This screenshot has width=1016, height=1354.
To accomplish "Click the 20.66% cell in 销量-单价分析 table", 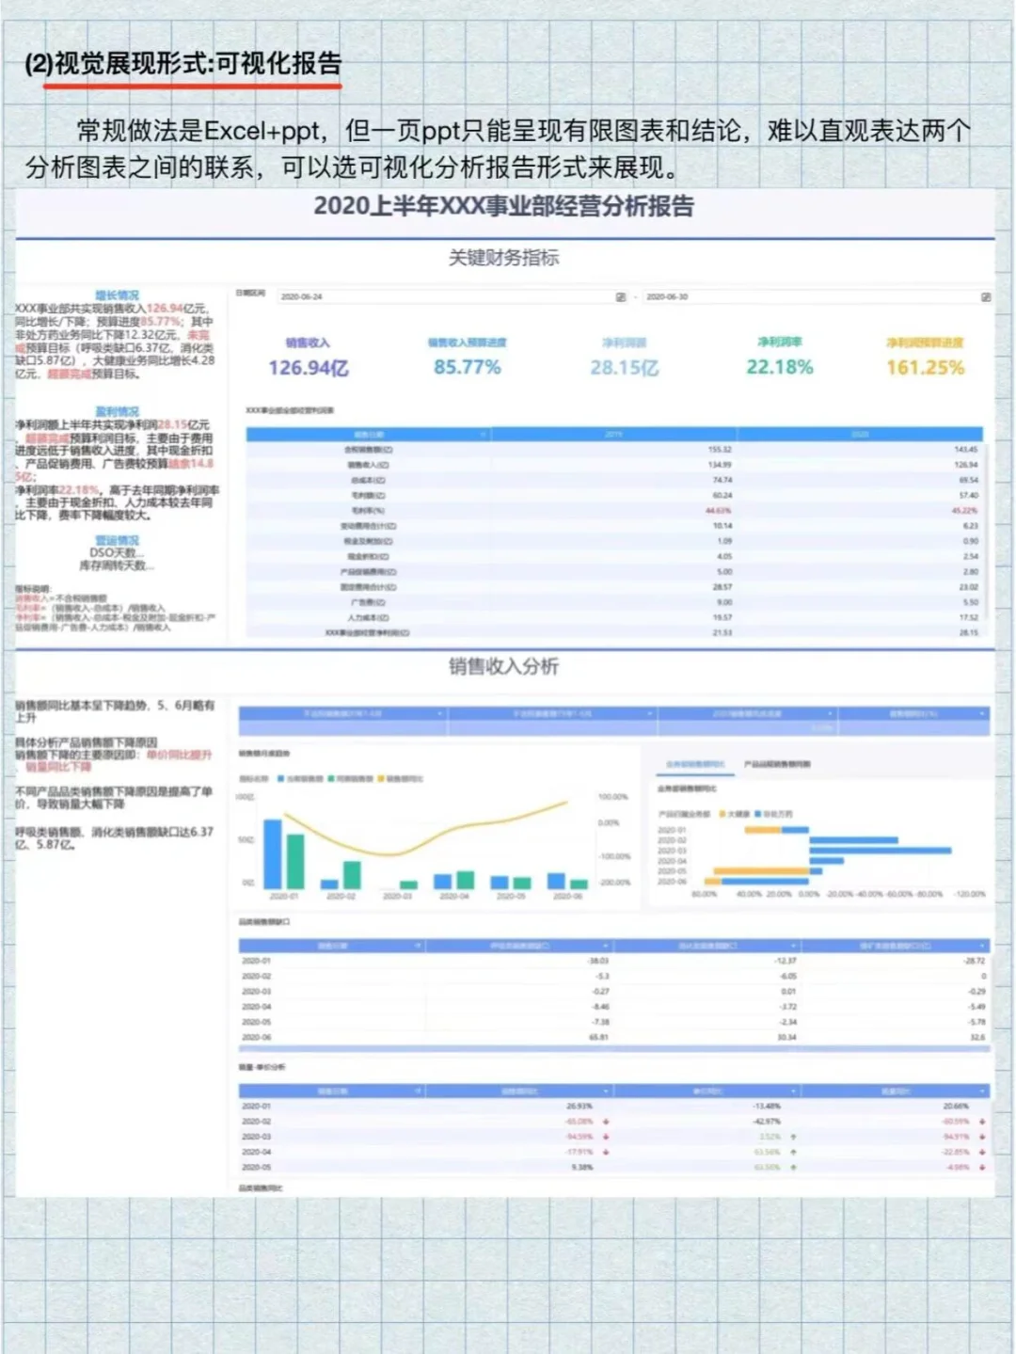I will [956, 1107].
